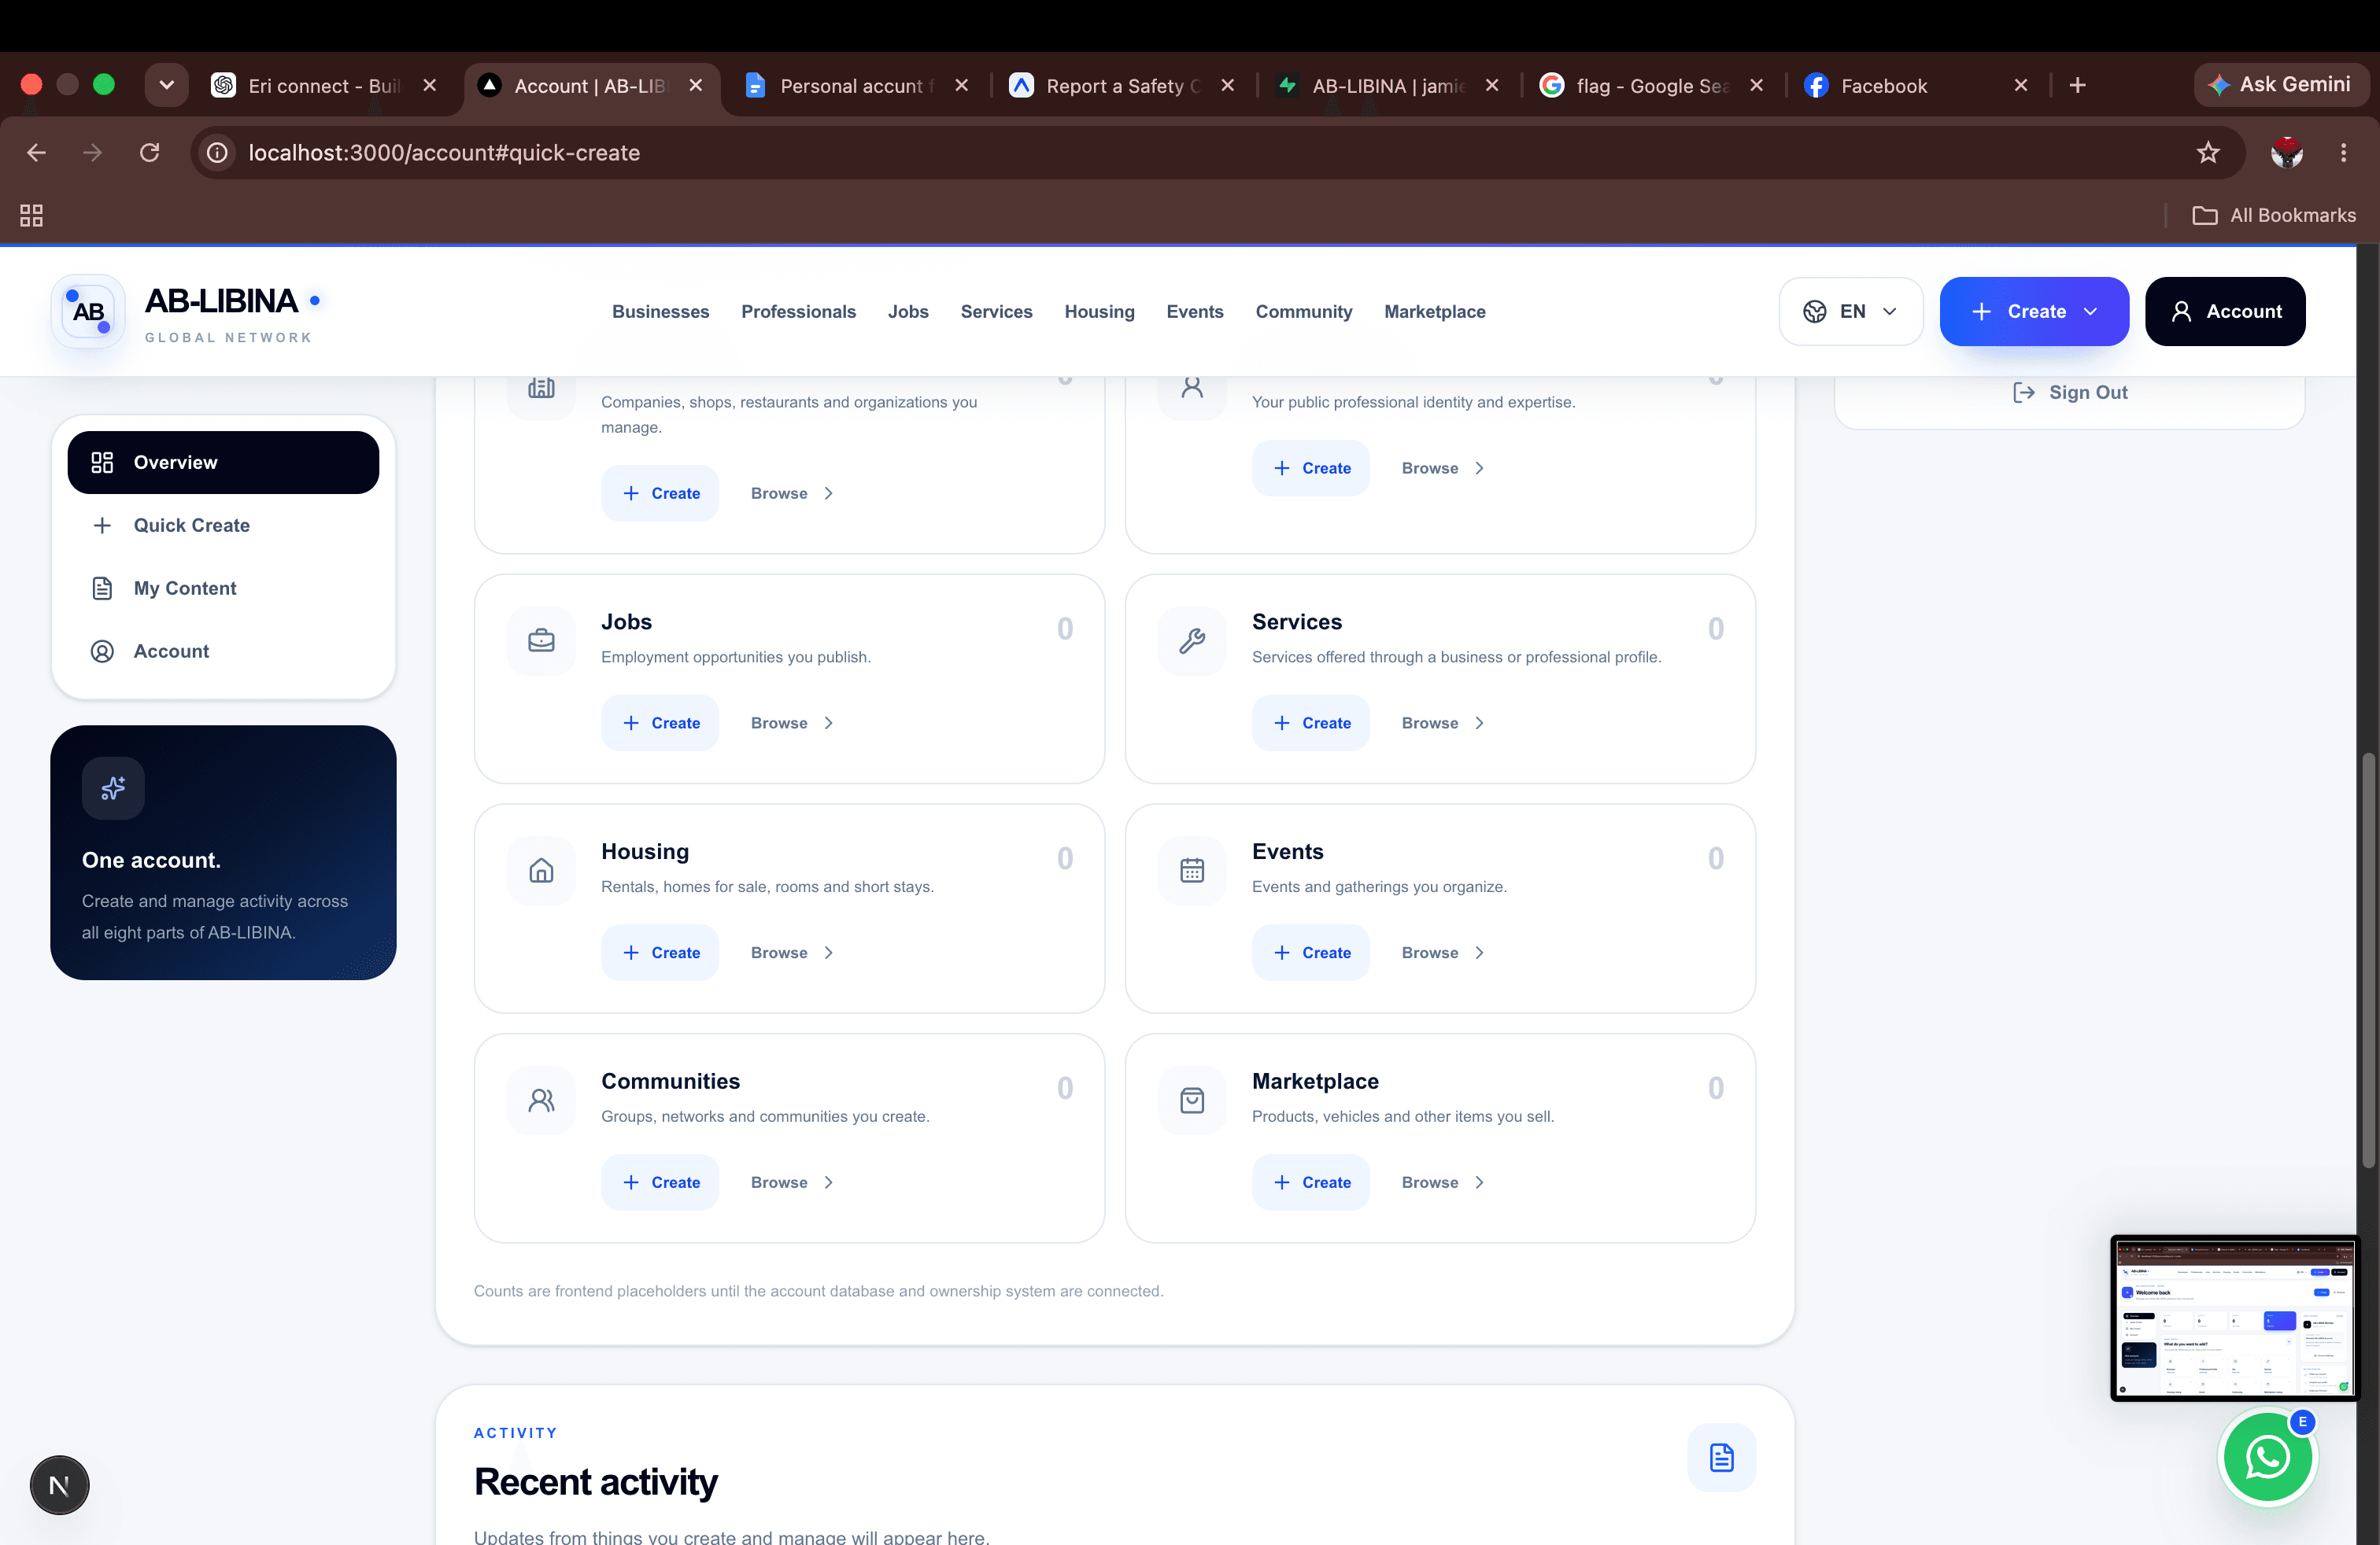Click the Jobs briefcase icon
The height and width of the screenshot is (1545, 2380).
(541, 640)
